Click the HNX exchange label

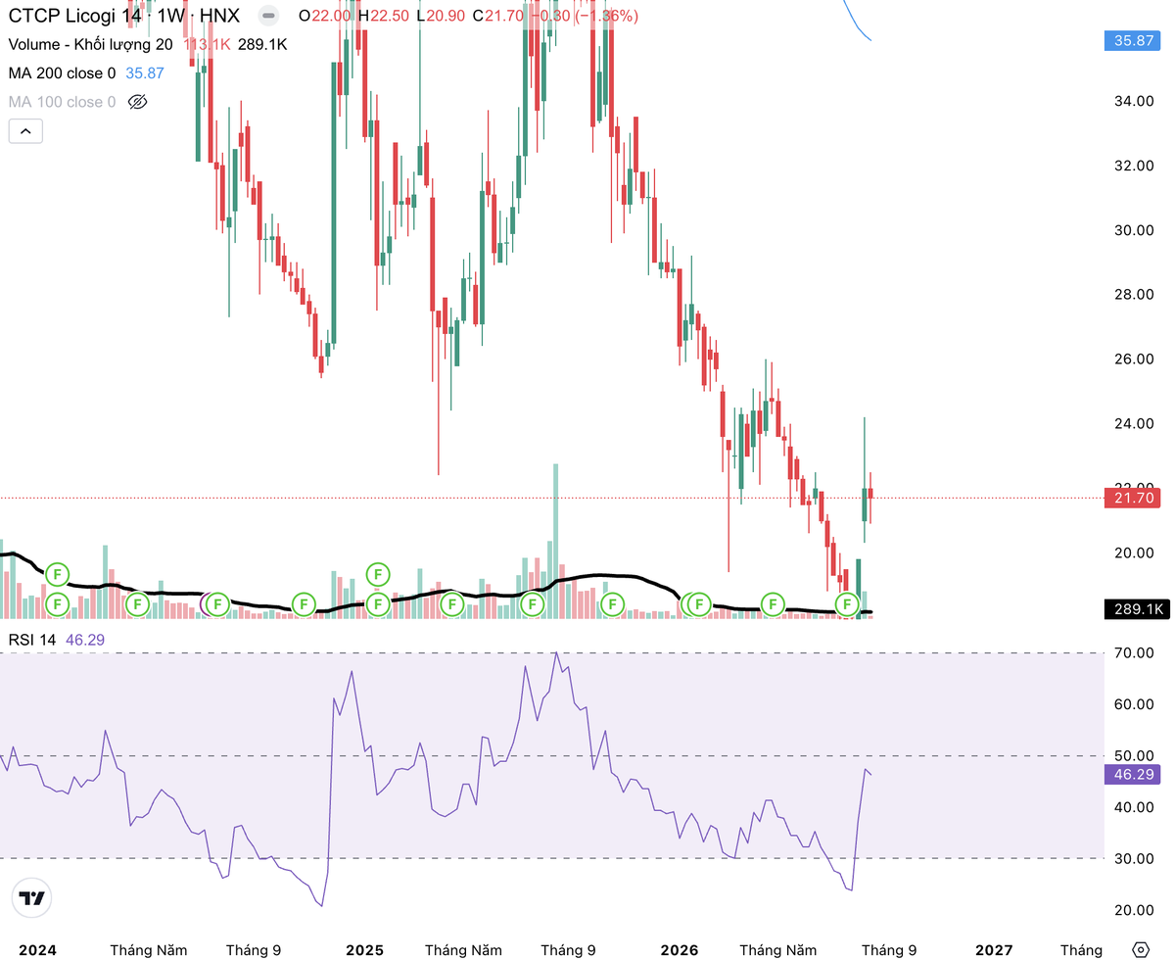(x=219, y=16)
